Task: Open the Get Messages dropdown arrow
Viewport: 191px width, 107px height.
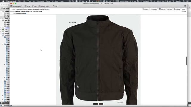Action: 22,6
